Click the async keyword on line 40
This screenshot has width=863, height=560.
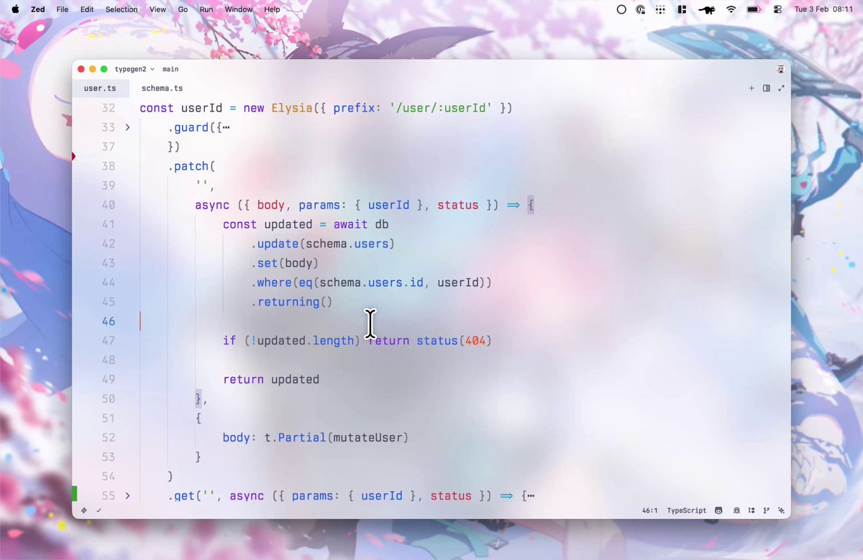[x=212, y=205]
